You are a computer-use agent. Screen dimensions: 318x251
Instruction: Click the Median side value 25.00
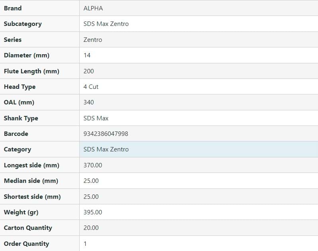[x=91, y=181]
